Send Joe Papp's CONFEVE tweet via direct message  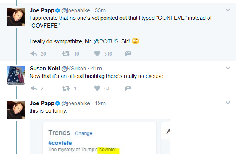pyautogui.click(x=128, y=53)
